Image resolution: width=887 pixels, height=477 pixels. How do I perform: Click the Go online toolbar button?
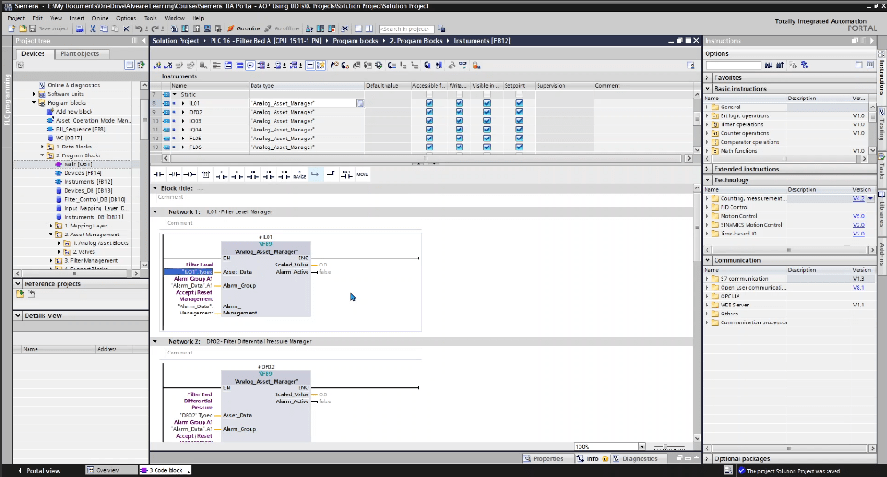coord(240,28)
